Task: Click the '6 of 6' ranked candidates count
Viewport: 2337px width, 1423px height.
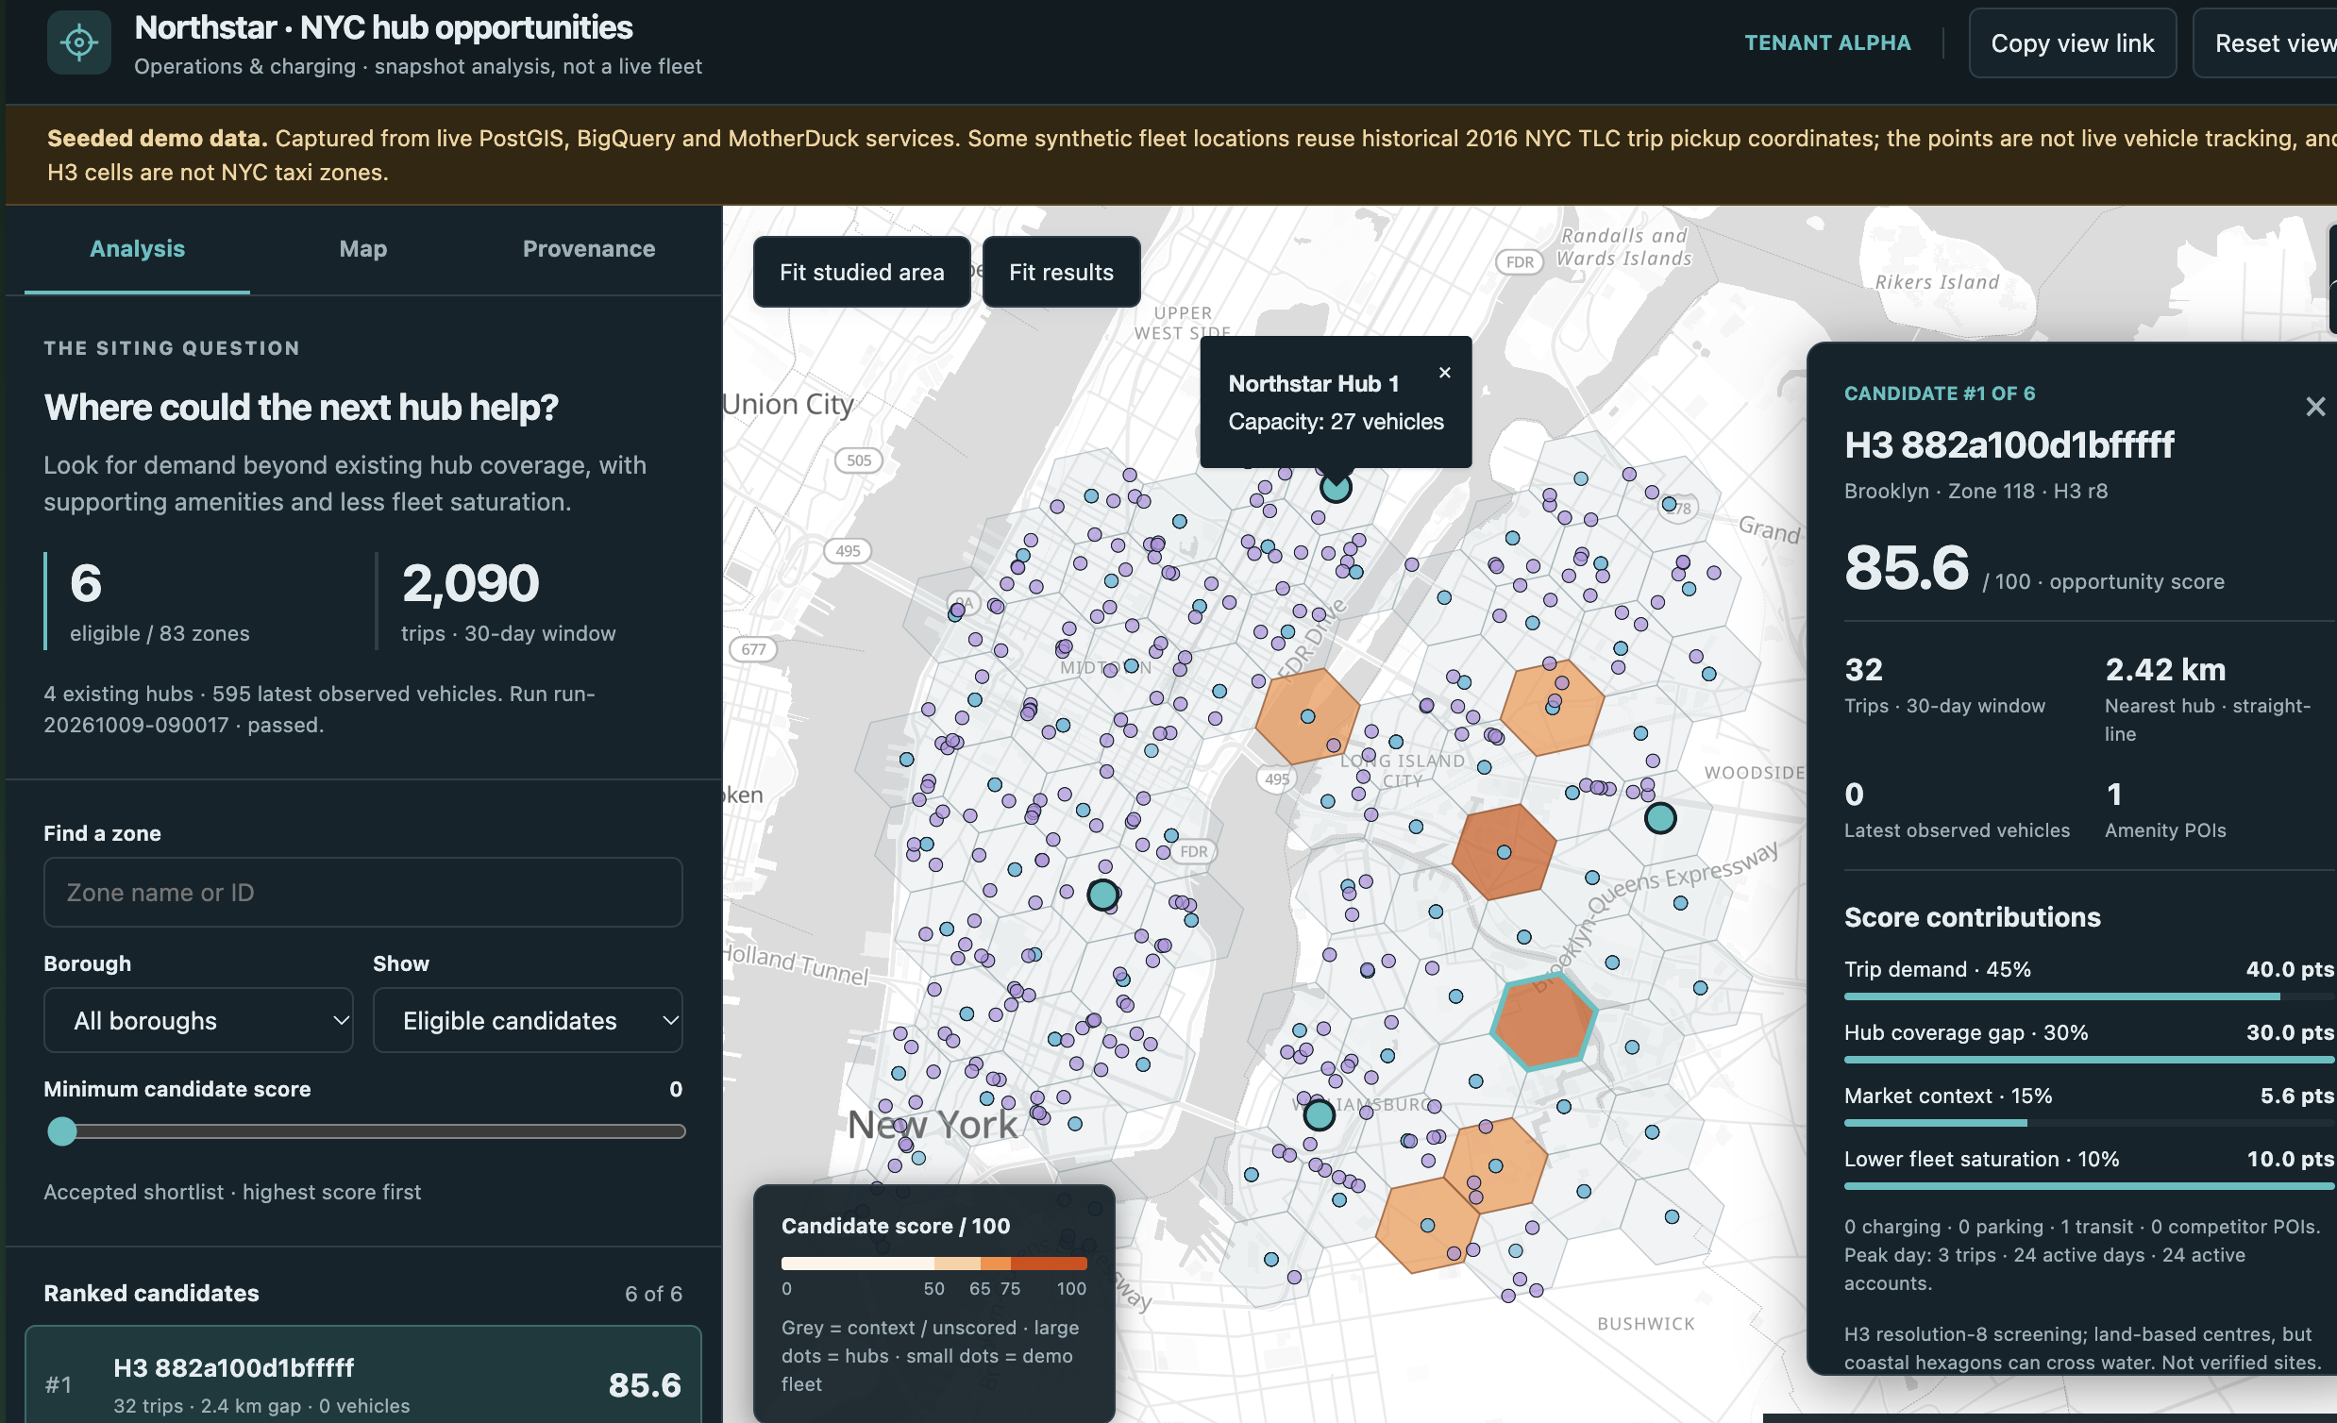Action: tap(653, 1293)
